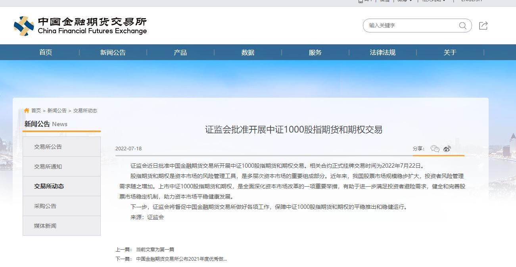Select 交易所公告 in the sidebar
The image size is (516, 267).
pyautogui.click(x=61, y=147)
